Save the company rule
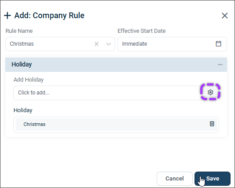235x188 pixels. (212, 178)
